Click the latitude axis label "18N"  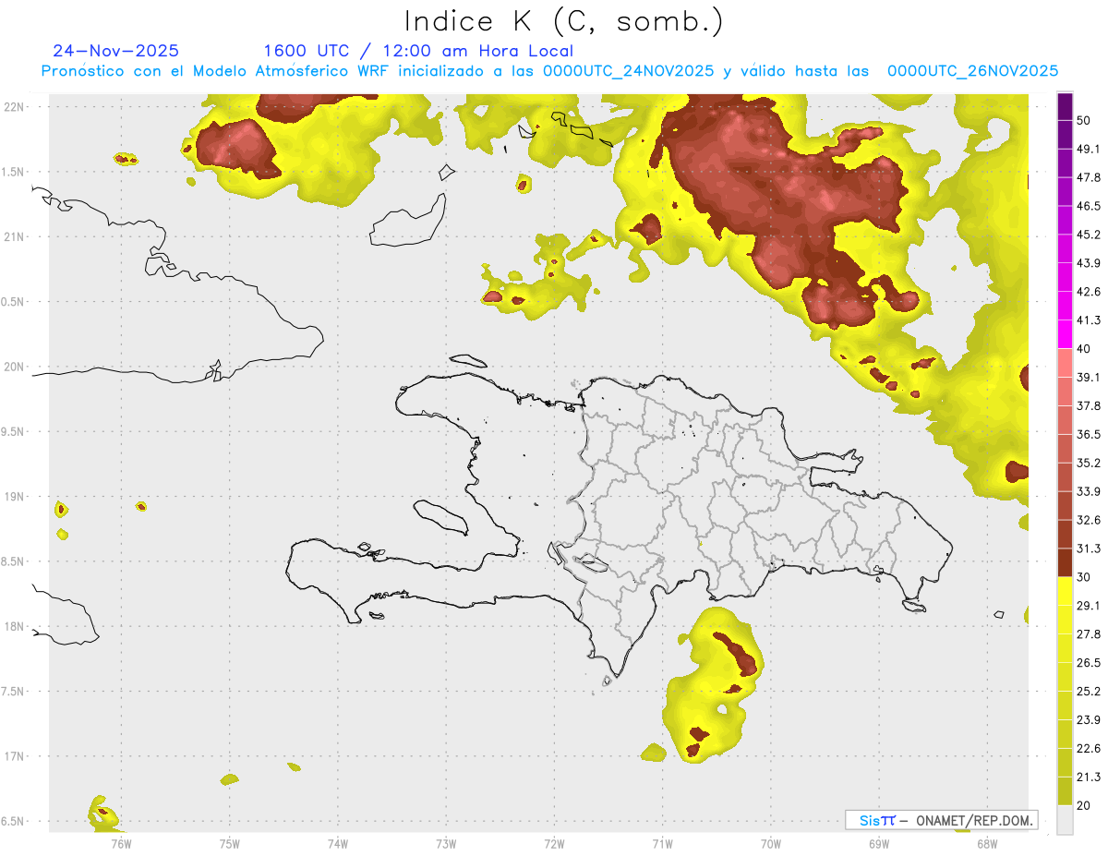pyautogui.click(x=14, y=627)
